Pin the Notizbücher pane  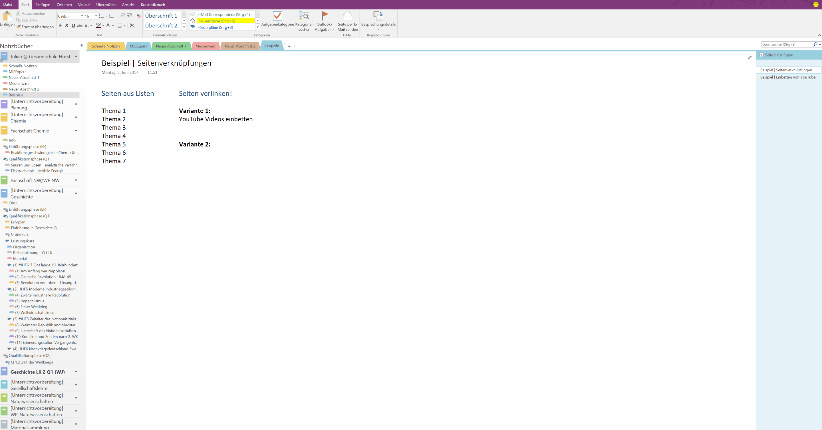pyautogui.click(x=82, y=45)
